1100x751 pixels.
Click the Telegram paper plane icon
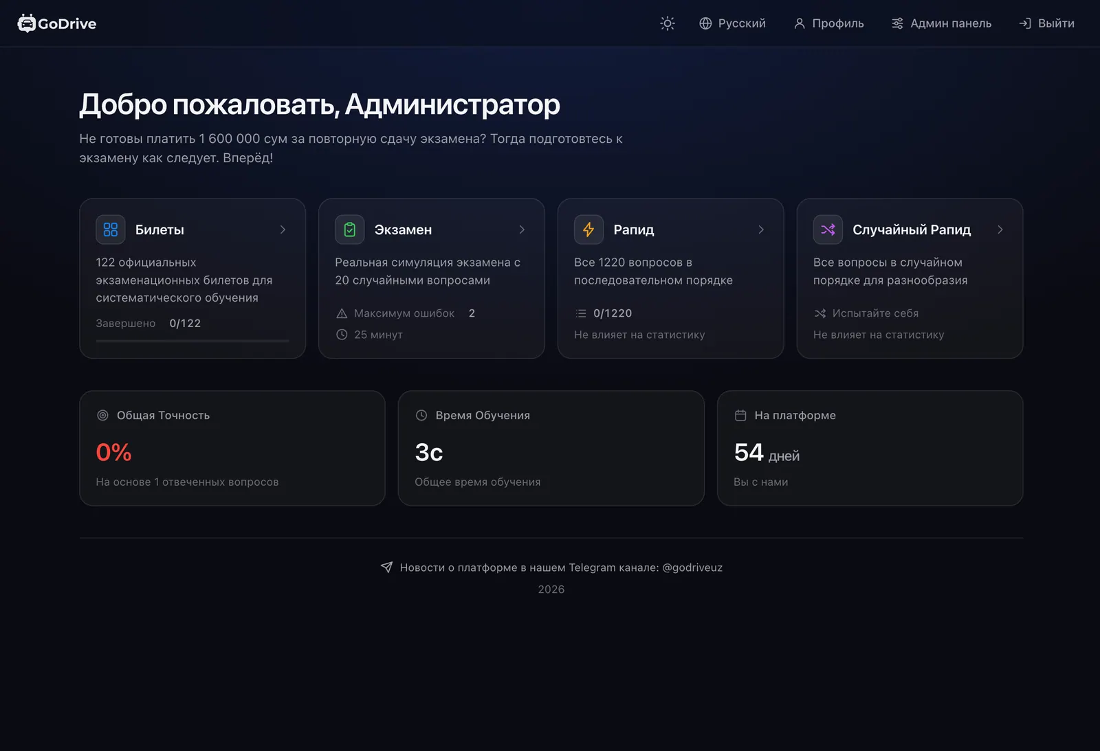tap(386, 568)
